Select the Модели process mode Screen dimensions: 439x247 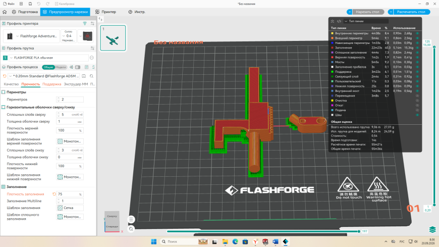[61, 67]
